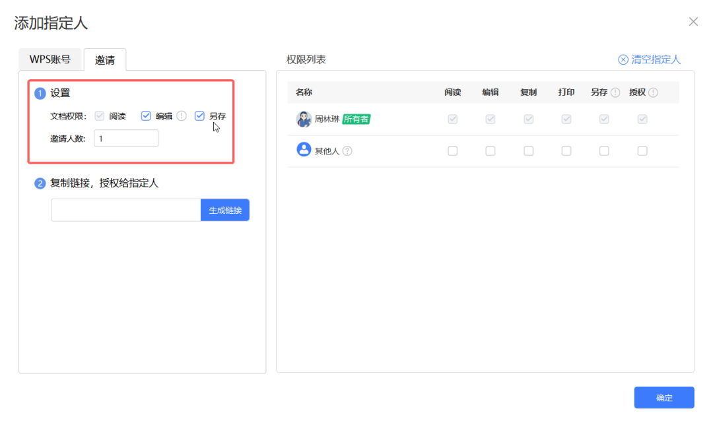Click the blue person icon for 其他人
The image size is (713, 421).
click(303, 149)
